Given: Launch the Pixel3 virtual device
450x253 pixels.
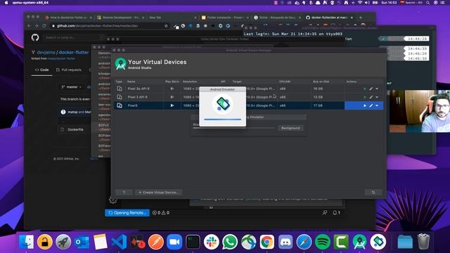Looking at the screenshot, I should coord(365,105).
